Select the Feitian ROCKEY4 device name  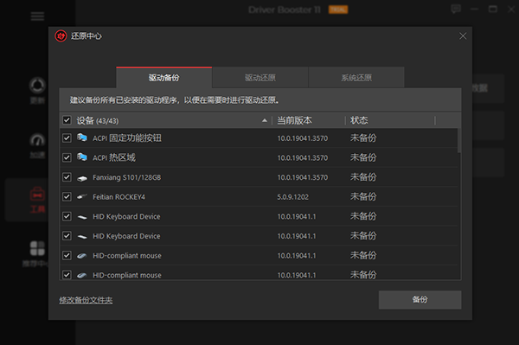click(119, 197)
